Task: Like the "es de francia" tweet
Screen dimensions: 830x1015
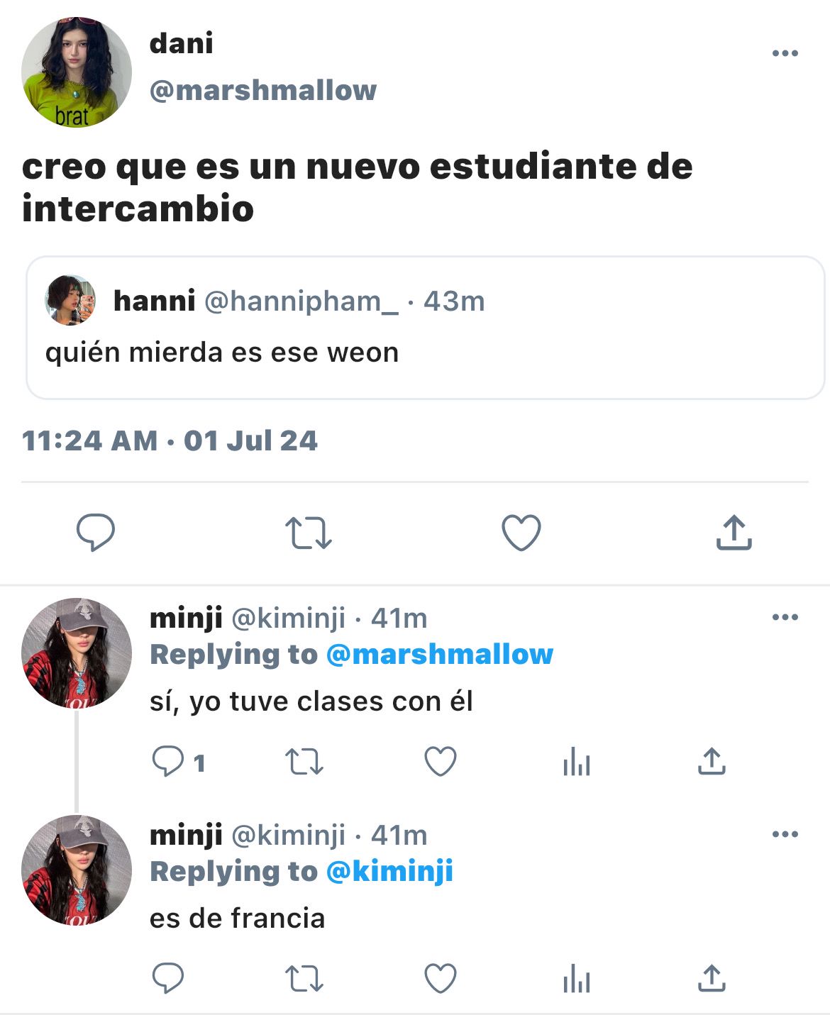Action: (x=441, y=979)
